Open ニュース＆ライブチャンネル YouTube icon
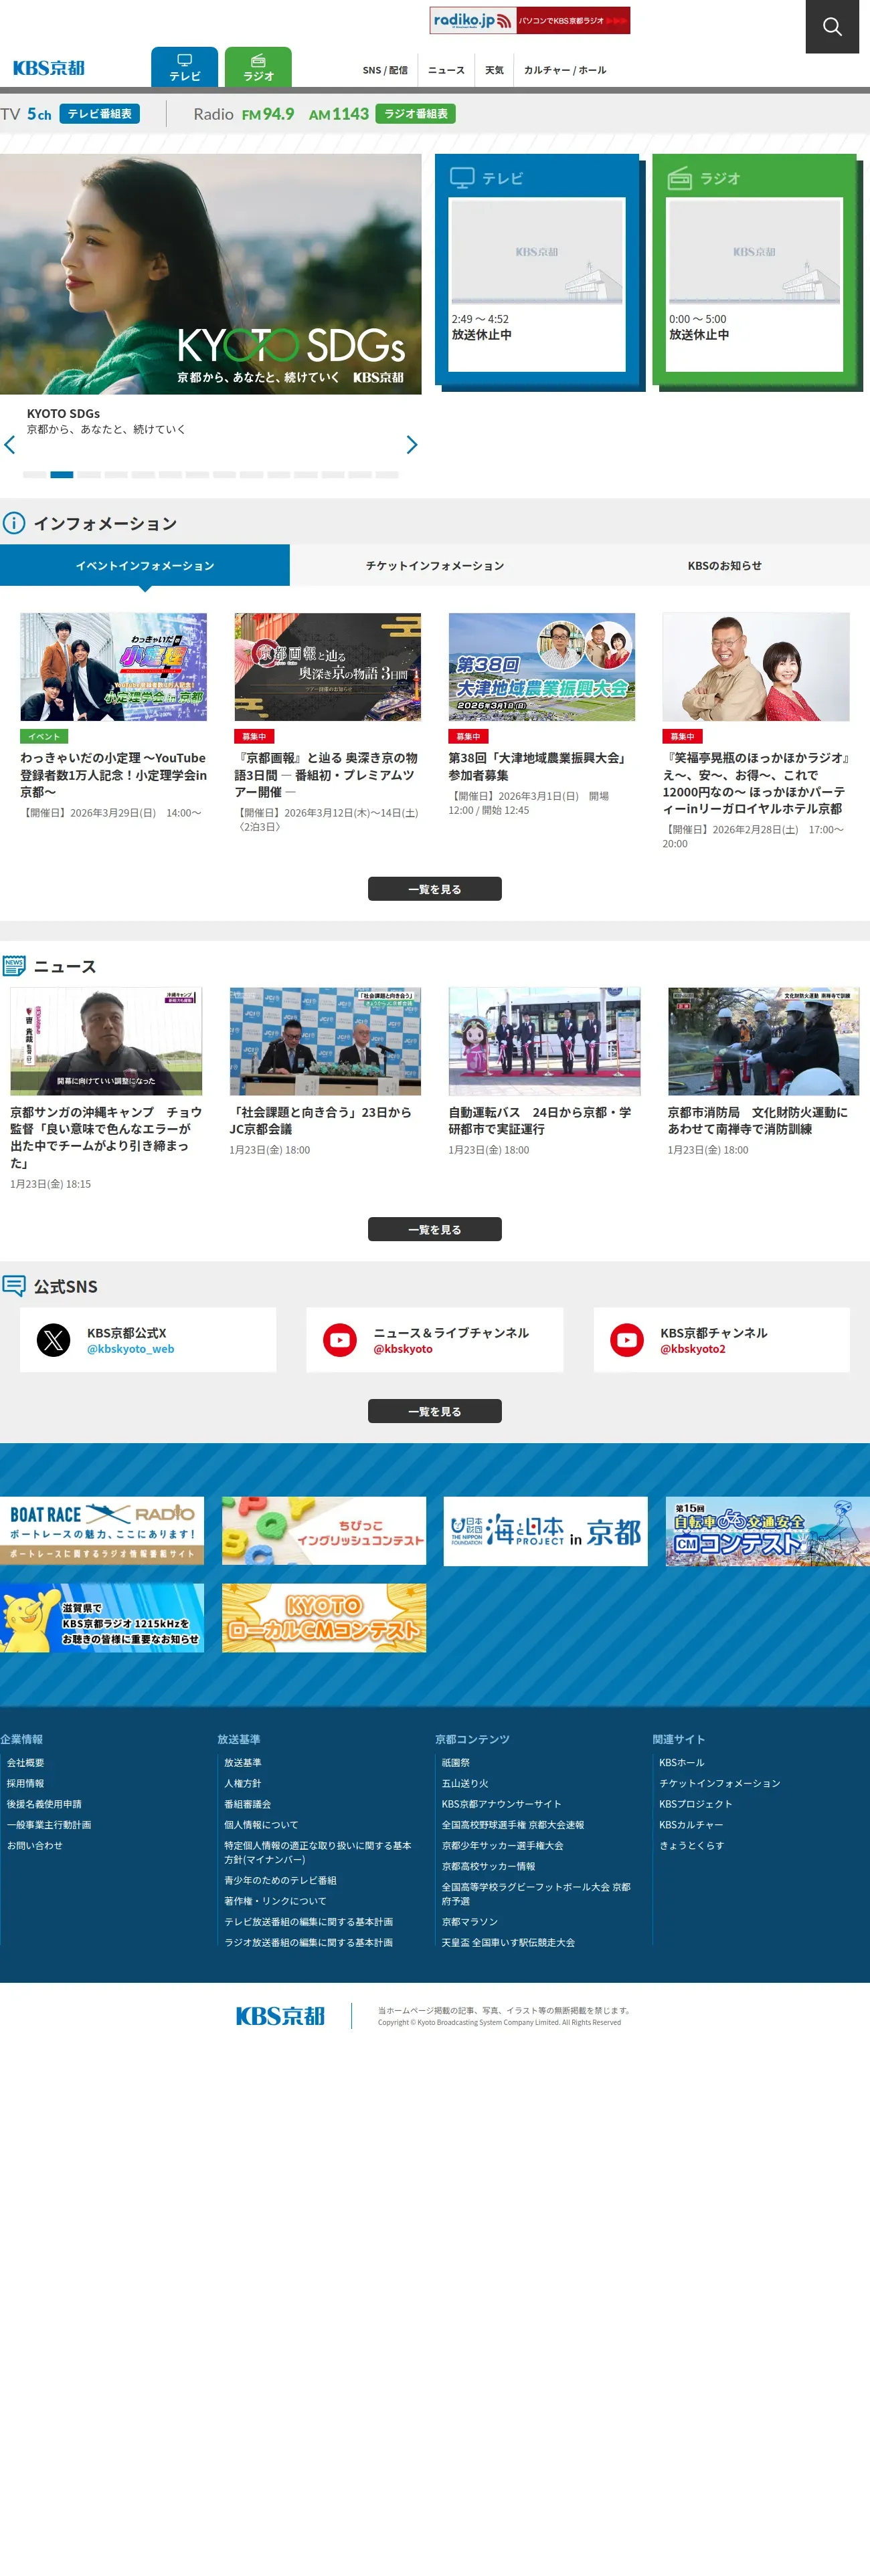 click(x=341, y=1340)
